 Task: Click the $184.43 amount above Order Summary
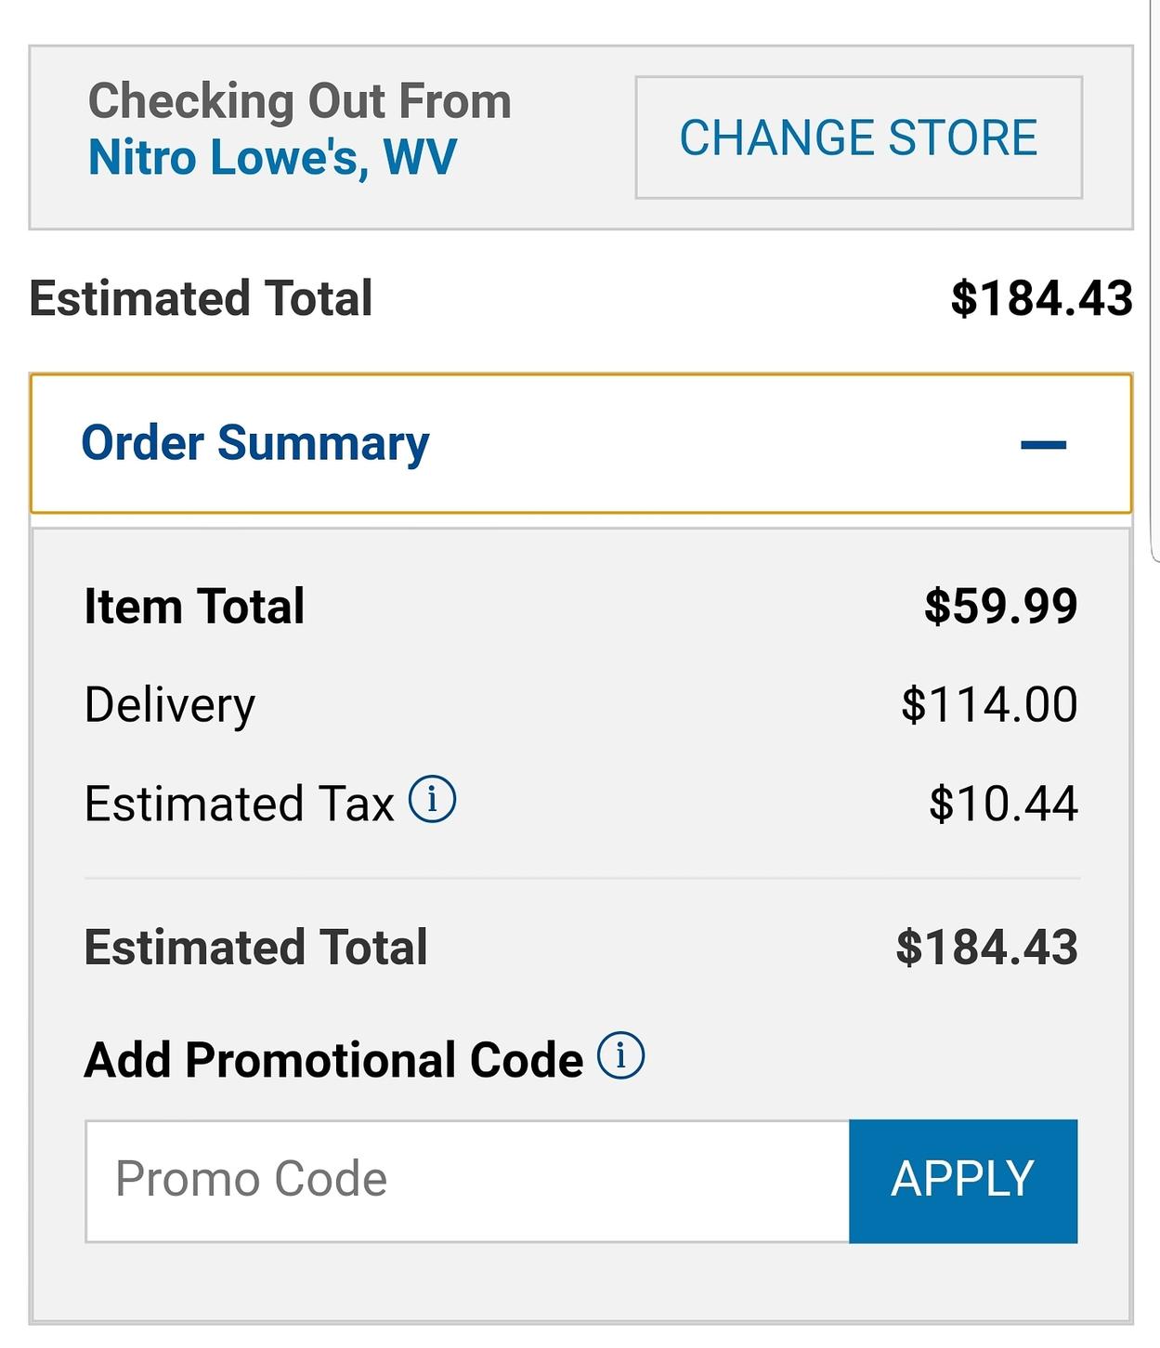pos(1041,298)
